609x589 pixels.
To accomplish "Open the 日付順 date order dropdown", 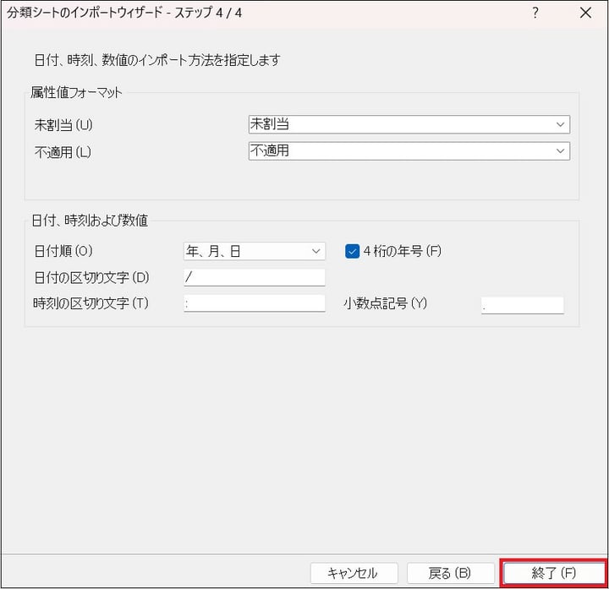I will (x=254, y=251).
